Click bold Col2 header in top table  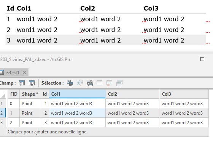tap(87, 8)
